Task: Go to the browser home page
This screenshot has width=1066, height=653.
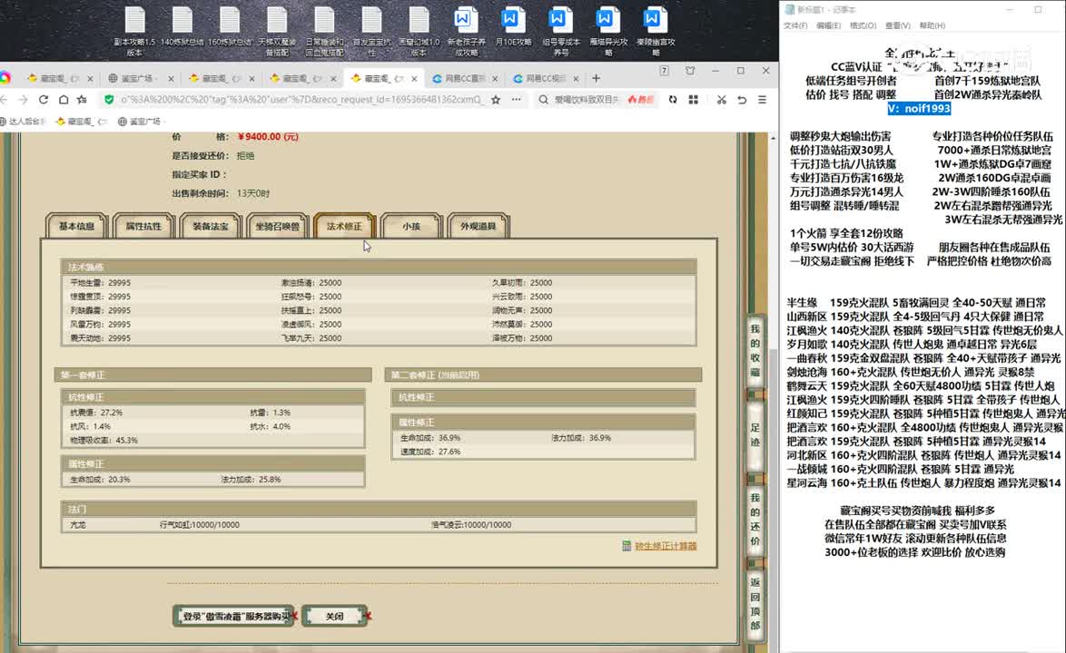Action: click(64, 100)
